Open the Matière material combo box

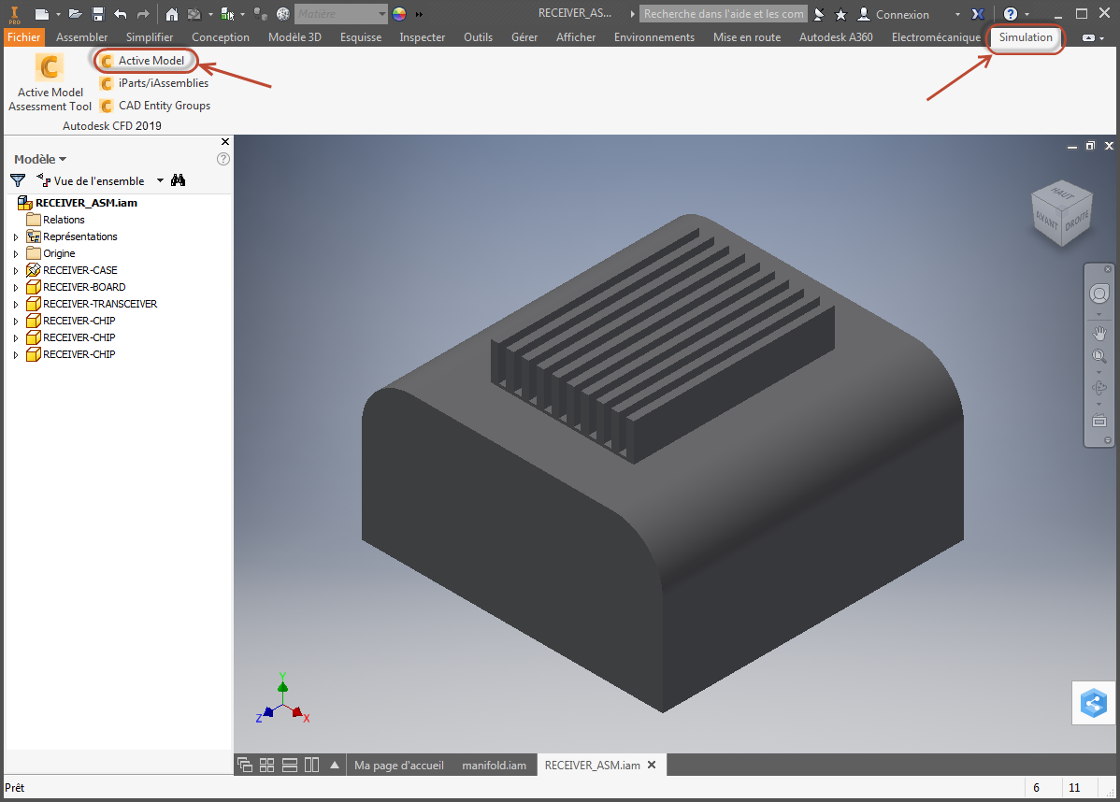click(341, 14)
